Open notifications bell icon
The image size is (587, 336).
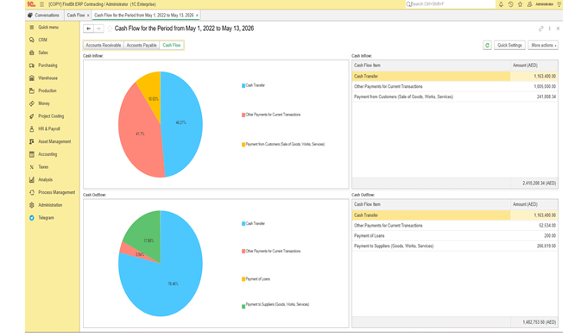[501, 4]
